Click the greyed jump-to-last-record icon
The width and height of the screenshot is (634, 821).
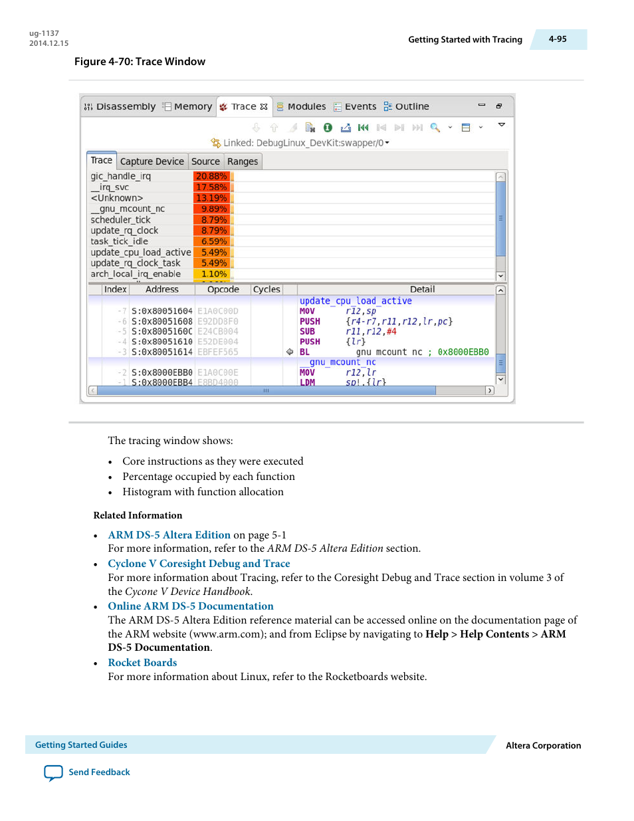(x=417, y=128)
